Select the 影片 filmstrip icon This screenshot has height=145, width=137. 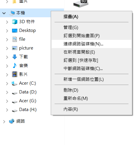[x=15, y=74]
